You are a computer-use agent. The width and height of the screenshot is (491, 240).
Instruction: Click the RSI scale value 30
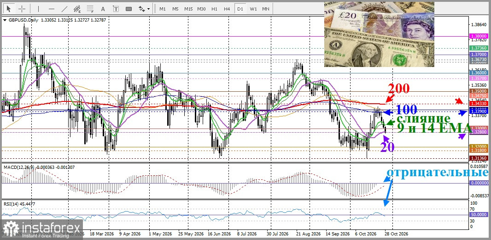coord(473,221)
